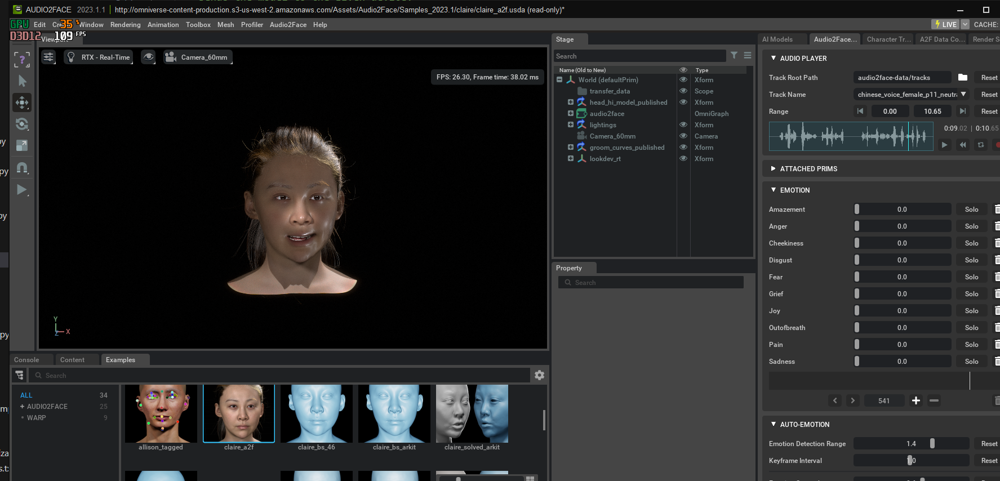Viewport: 1000px width, 481px height.
Task: Click the Track Root Path folder icon
Action: [963, 78]
